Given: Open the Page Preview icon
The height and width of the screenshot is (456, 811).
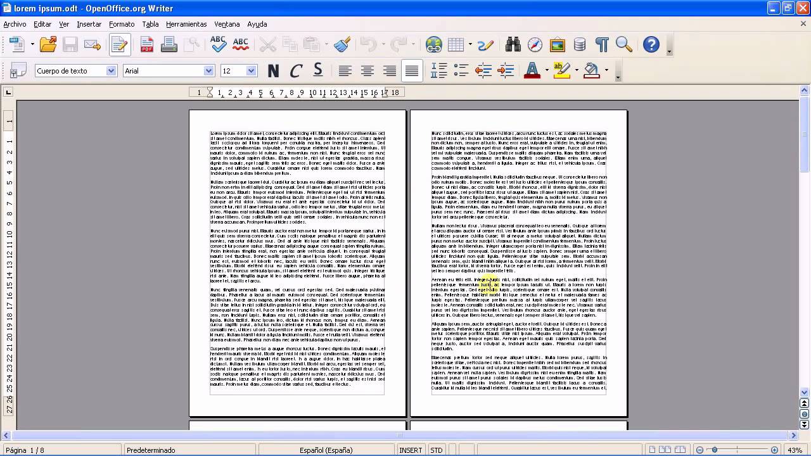Looking at the screenshot, I should 191,45.
